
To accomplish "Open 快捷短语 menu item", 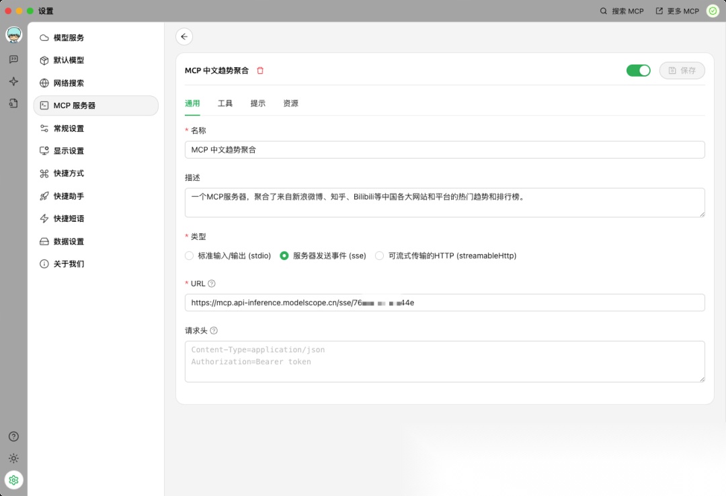I will tap(96, 218).
